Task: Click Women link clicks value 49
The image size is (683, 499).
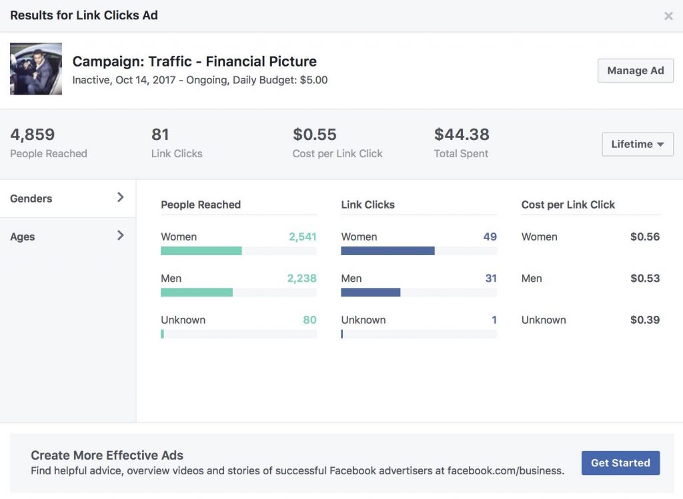Action: coord(490,237)
